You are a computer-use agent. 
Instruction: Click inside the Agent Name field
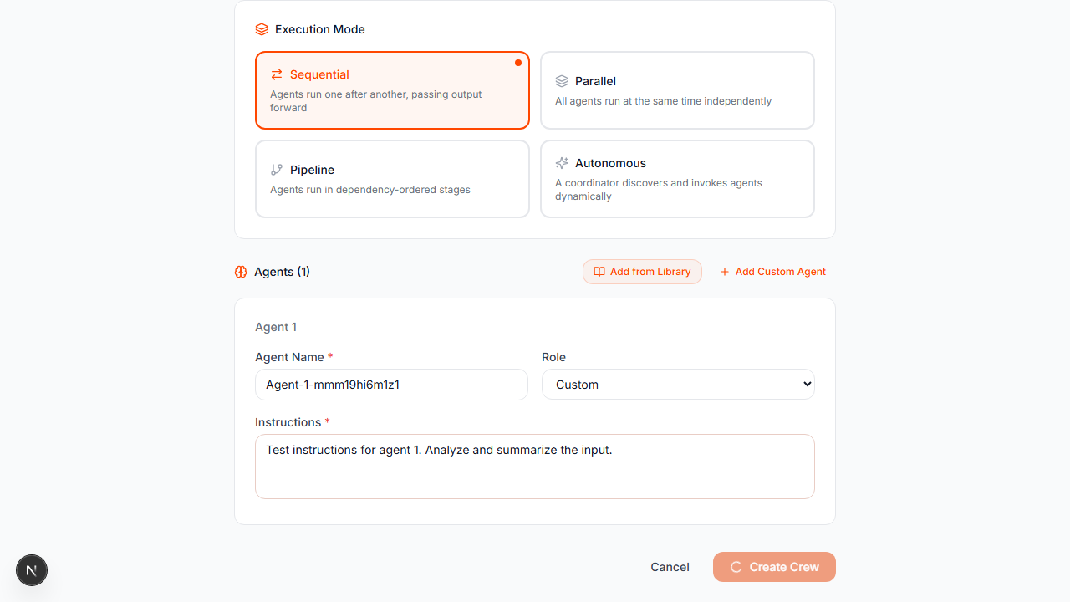(x=390, y=385)
